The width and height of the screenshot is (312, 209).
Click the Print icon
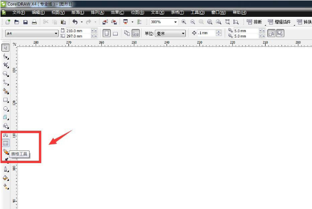coord(34,22)
